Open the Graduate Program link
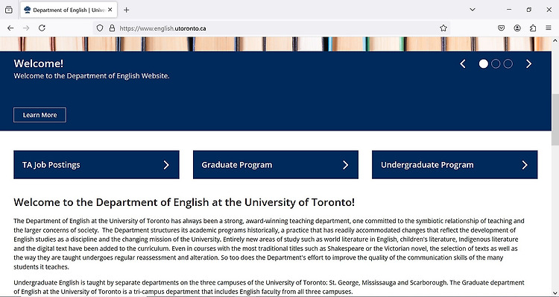Screen dimensions: 559x297 (276, 165)
